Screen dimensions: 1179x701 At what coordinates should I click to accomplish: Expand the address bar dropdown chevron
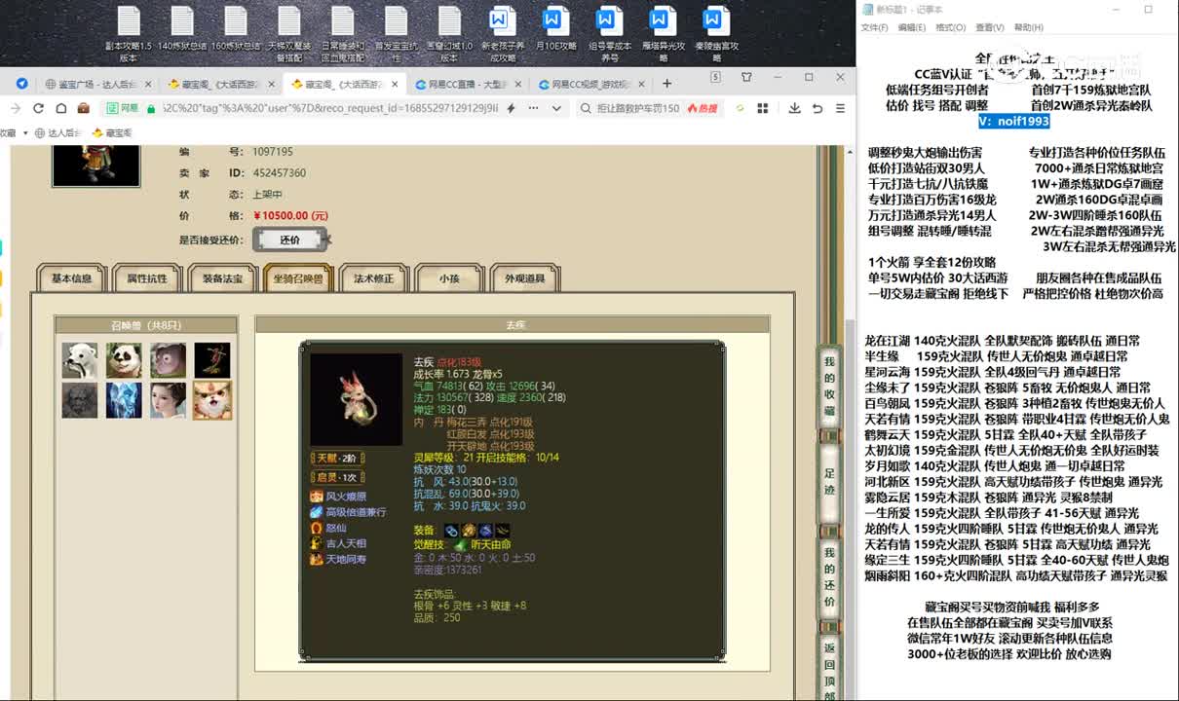557,108
